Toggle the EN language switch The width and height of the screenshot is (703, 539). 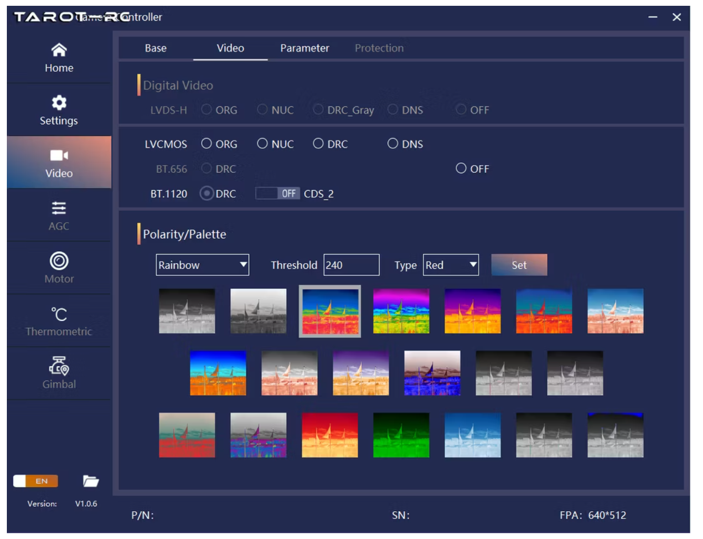35,481
